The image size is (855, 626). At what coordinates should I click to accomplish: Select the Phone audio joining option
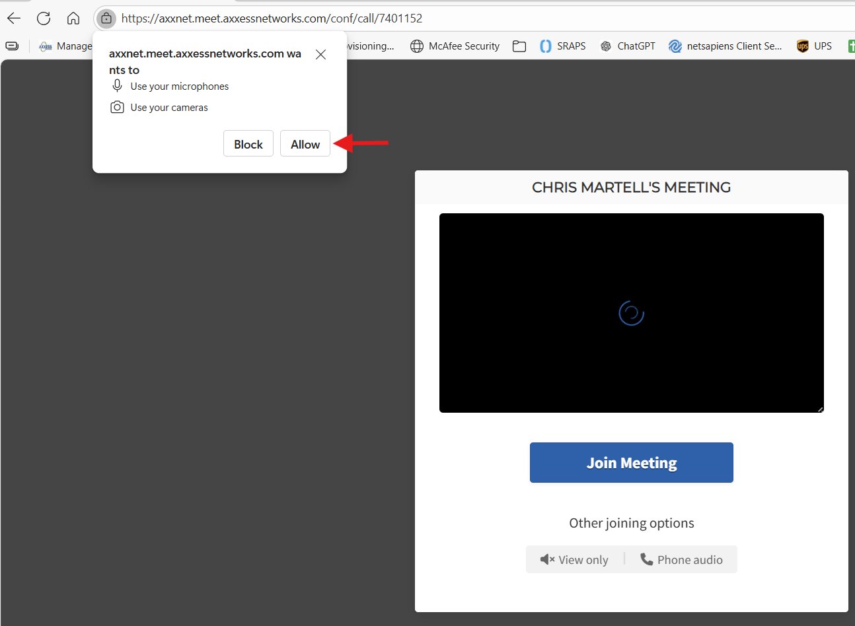[x=681, y=559]
